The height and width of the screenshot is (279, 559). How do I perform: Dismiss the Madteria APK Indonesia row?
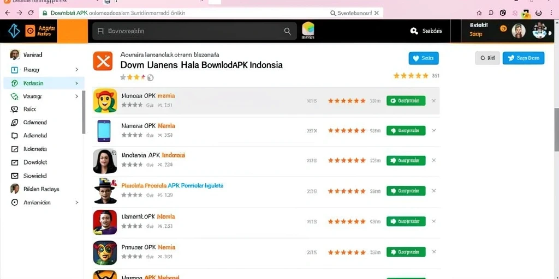pyautogui.click(x=434, y=161)
